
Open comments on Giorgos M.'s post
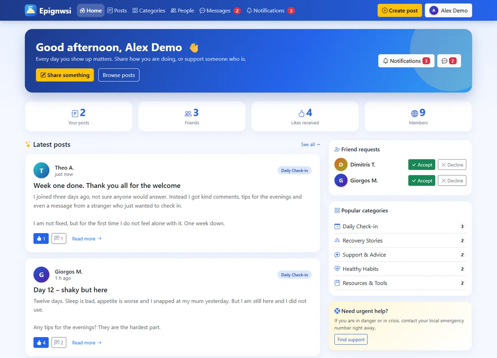click(x=59, y=343)
